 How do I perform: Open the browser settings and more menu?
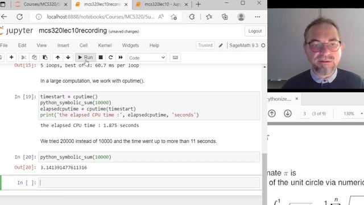tap(257, 17)
